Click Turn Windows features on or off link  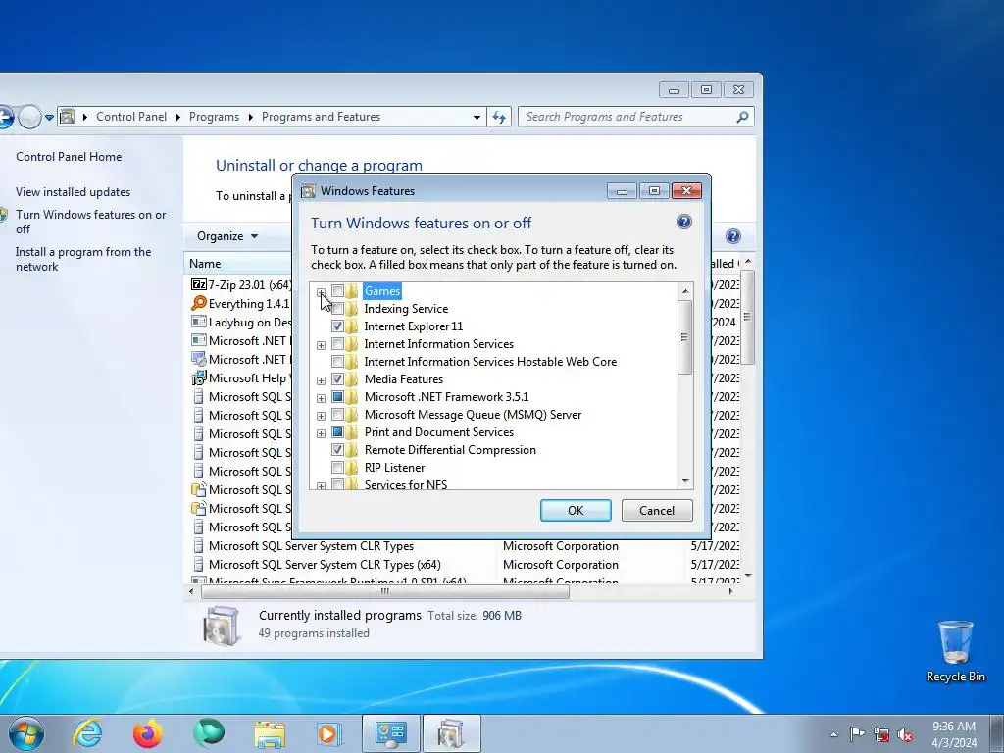click(91, 222)
